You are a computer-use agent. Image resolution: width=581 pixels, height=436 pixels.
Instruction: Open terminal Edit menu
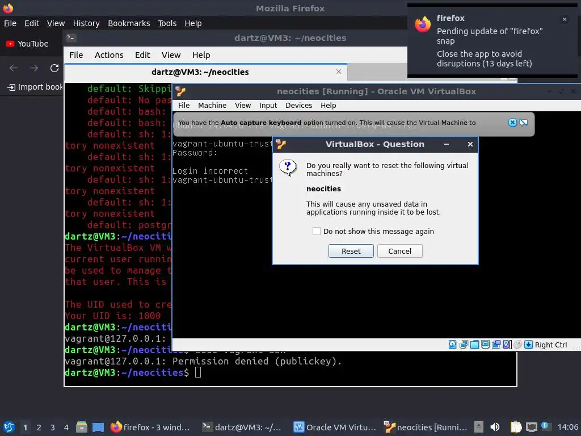pyautogui.click(x=142, y=55)
